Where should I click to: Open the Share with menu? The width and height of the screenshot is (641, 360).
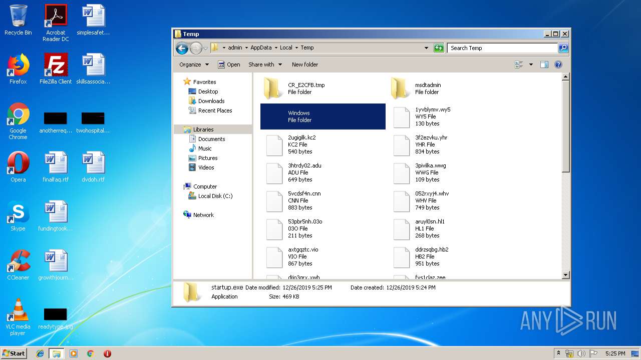coord(265,64)
